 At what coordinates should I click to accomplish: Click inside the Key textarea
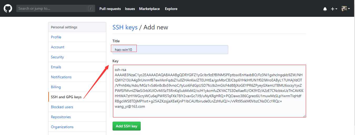tap(209, 91)
